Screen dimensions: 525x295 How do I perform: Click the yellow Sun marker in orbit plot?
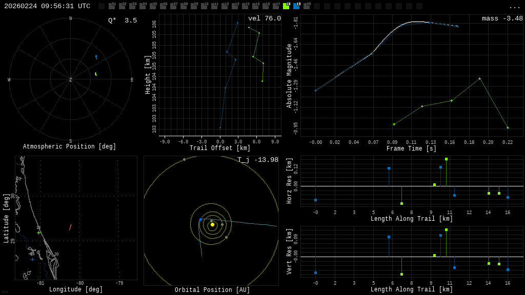pos(212,225)
